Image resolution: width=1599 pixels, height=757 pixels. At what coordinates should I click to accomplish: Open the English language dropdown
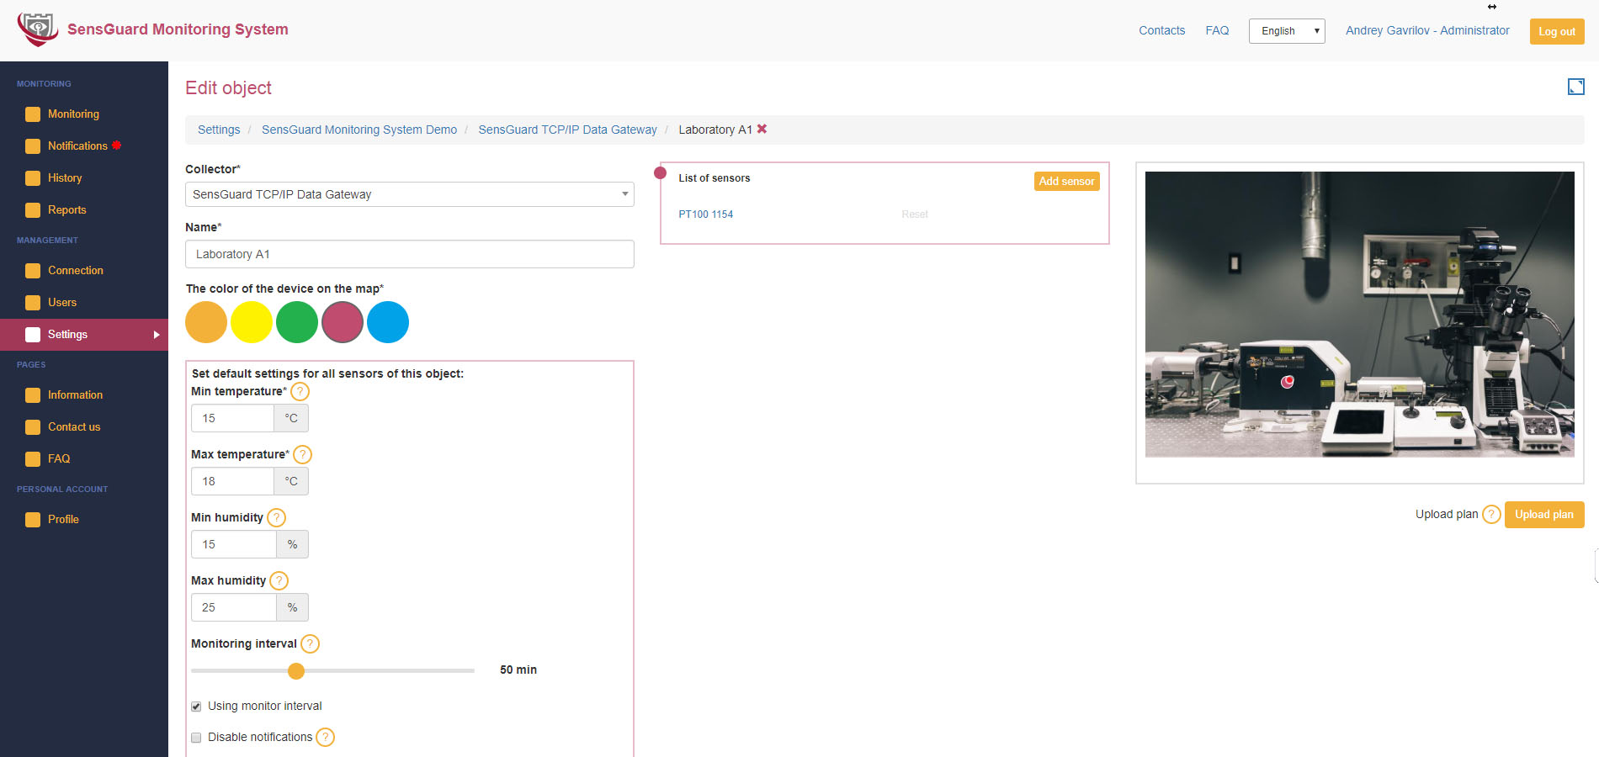pyautogui.click(x=1286, y=31)
